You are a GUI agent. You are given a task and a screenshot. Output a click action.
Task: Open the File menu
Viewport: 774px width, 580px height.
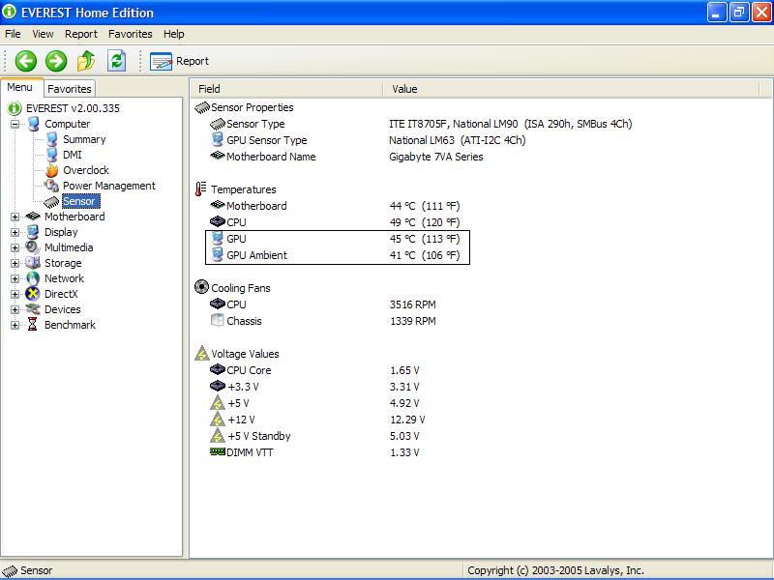(13, 34)
